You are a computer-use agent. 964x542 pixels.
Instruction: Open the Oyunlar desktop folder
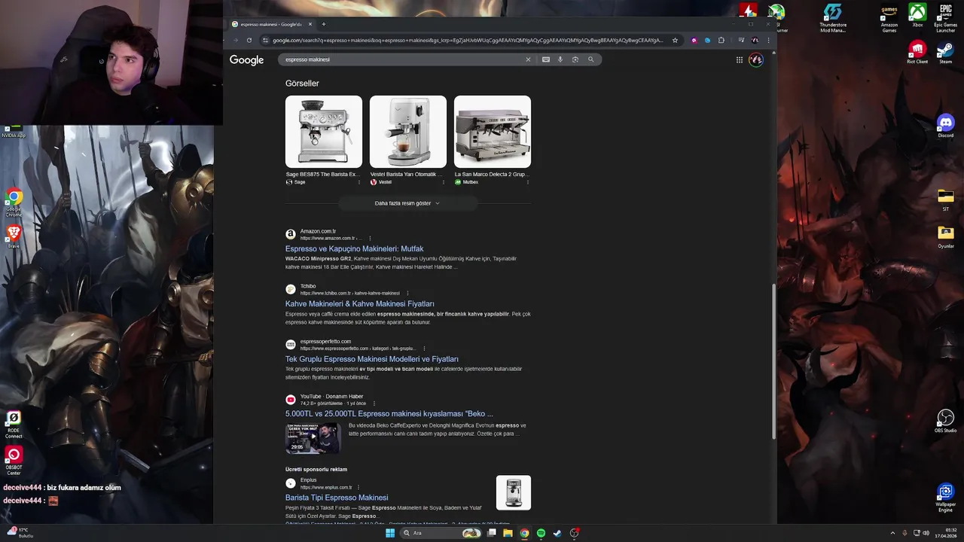point(946,236)
